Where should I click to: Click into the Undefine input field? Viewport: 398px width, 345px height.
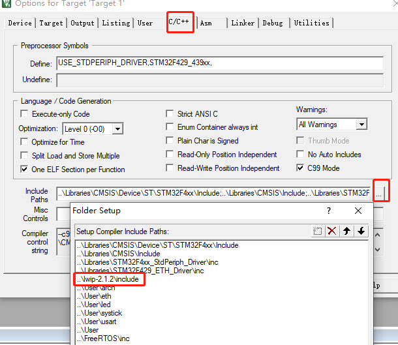coord(220,80)
